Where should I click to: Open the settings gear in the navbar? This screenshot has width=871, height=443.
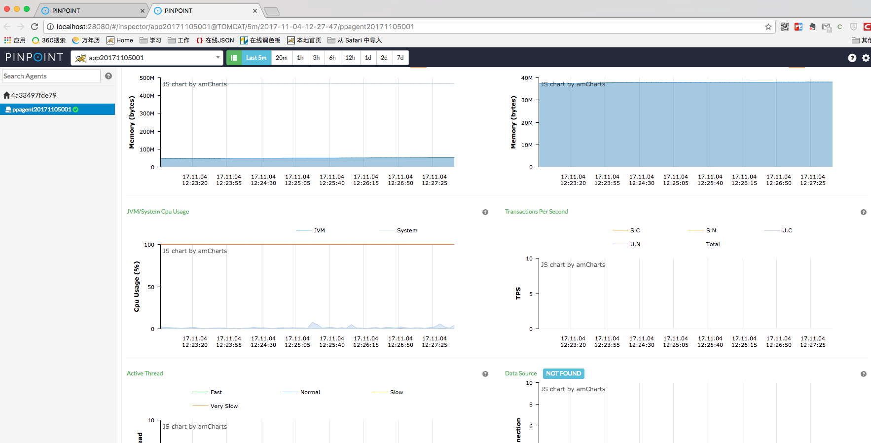pyautogui.click(x=866, y=58)
